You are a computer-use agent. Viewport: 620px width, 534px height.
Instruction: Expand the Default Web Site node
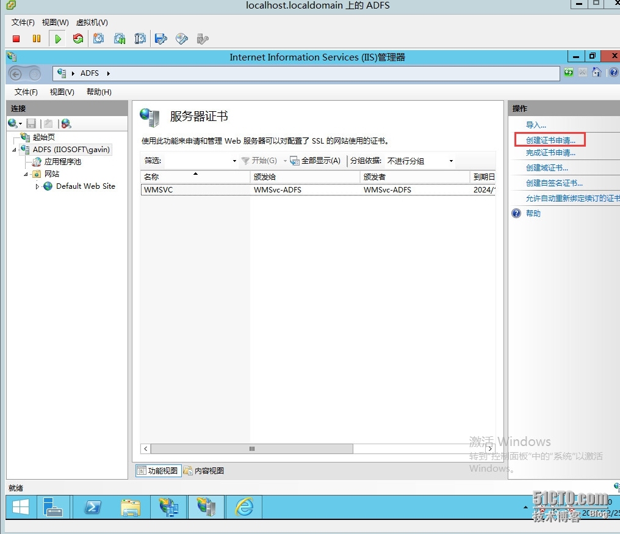point(37,186)
